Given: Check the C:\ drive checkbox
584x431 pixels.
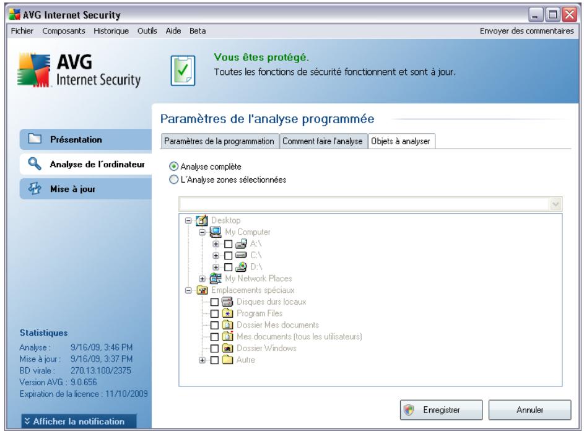Looking at the screenshot, I should click(x=229, y=256).
